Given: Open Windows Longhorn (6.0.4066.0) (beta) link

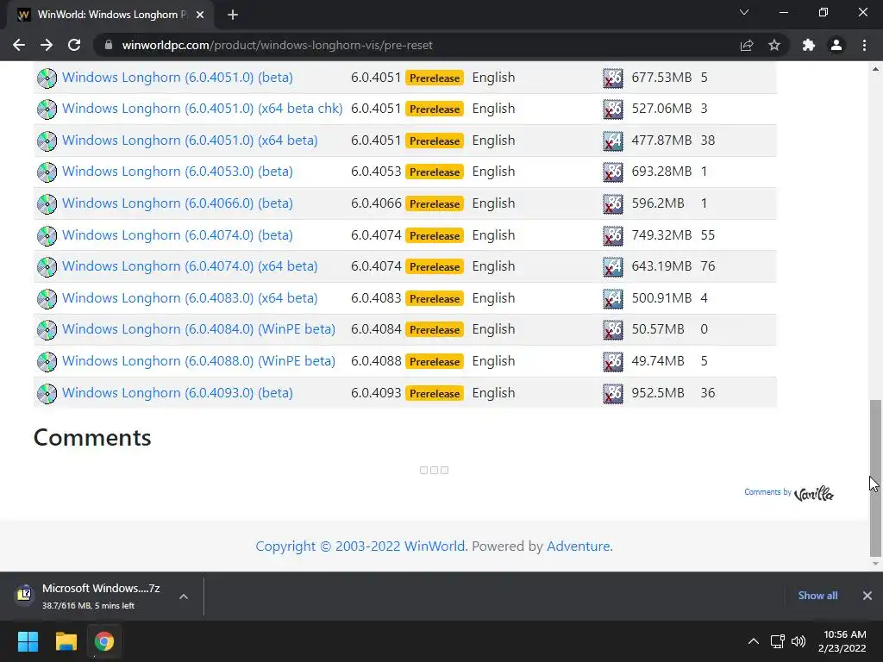Looking at the screenshot, I should click(178, 203).
